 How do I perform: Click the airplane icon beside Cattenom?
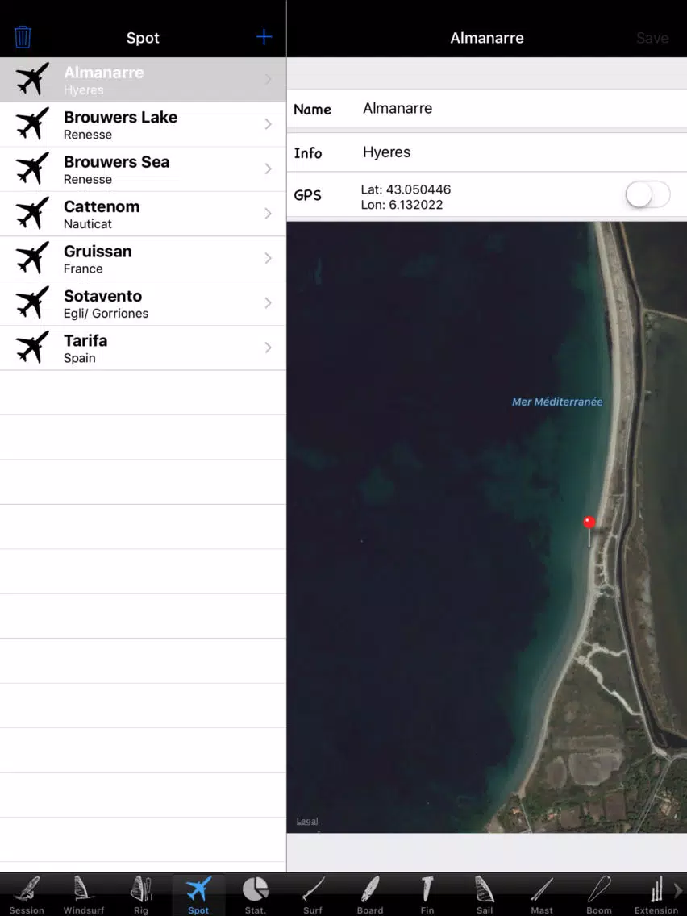[33, 213]
